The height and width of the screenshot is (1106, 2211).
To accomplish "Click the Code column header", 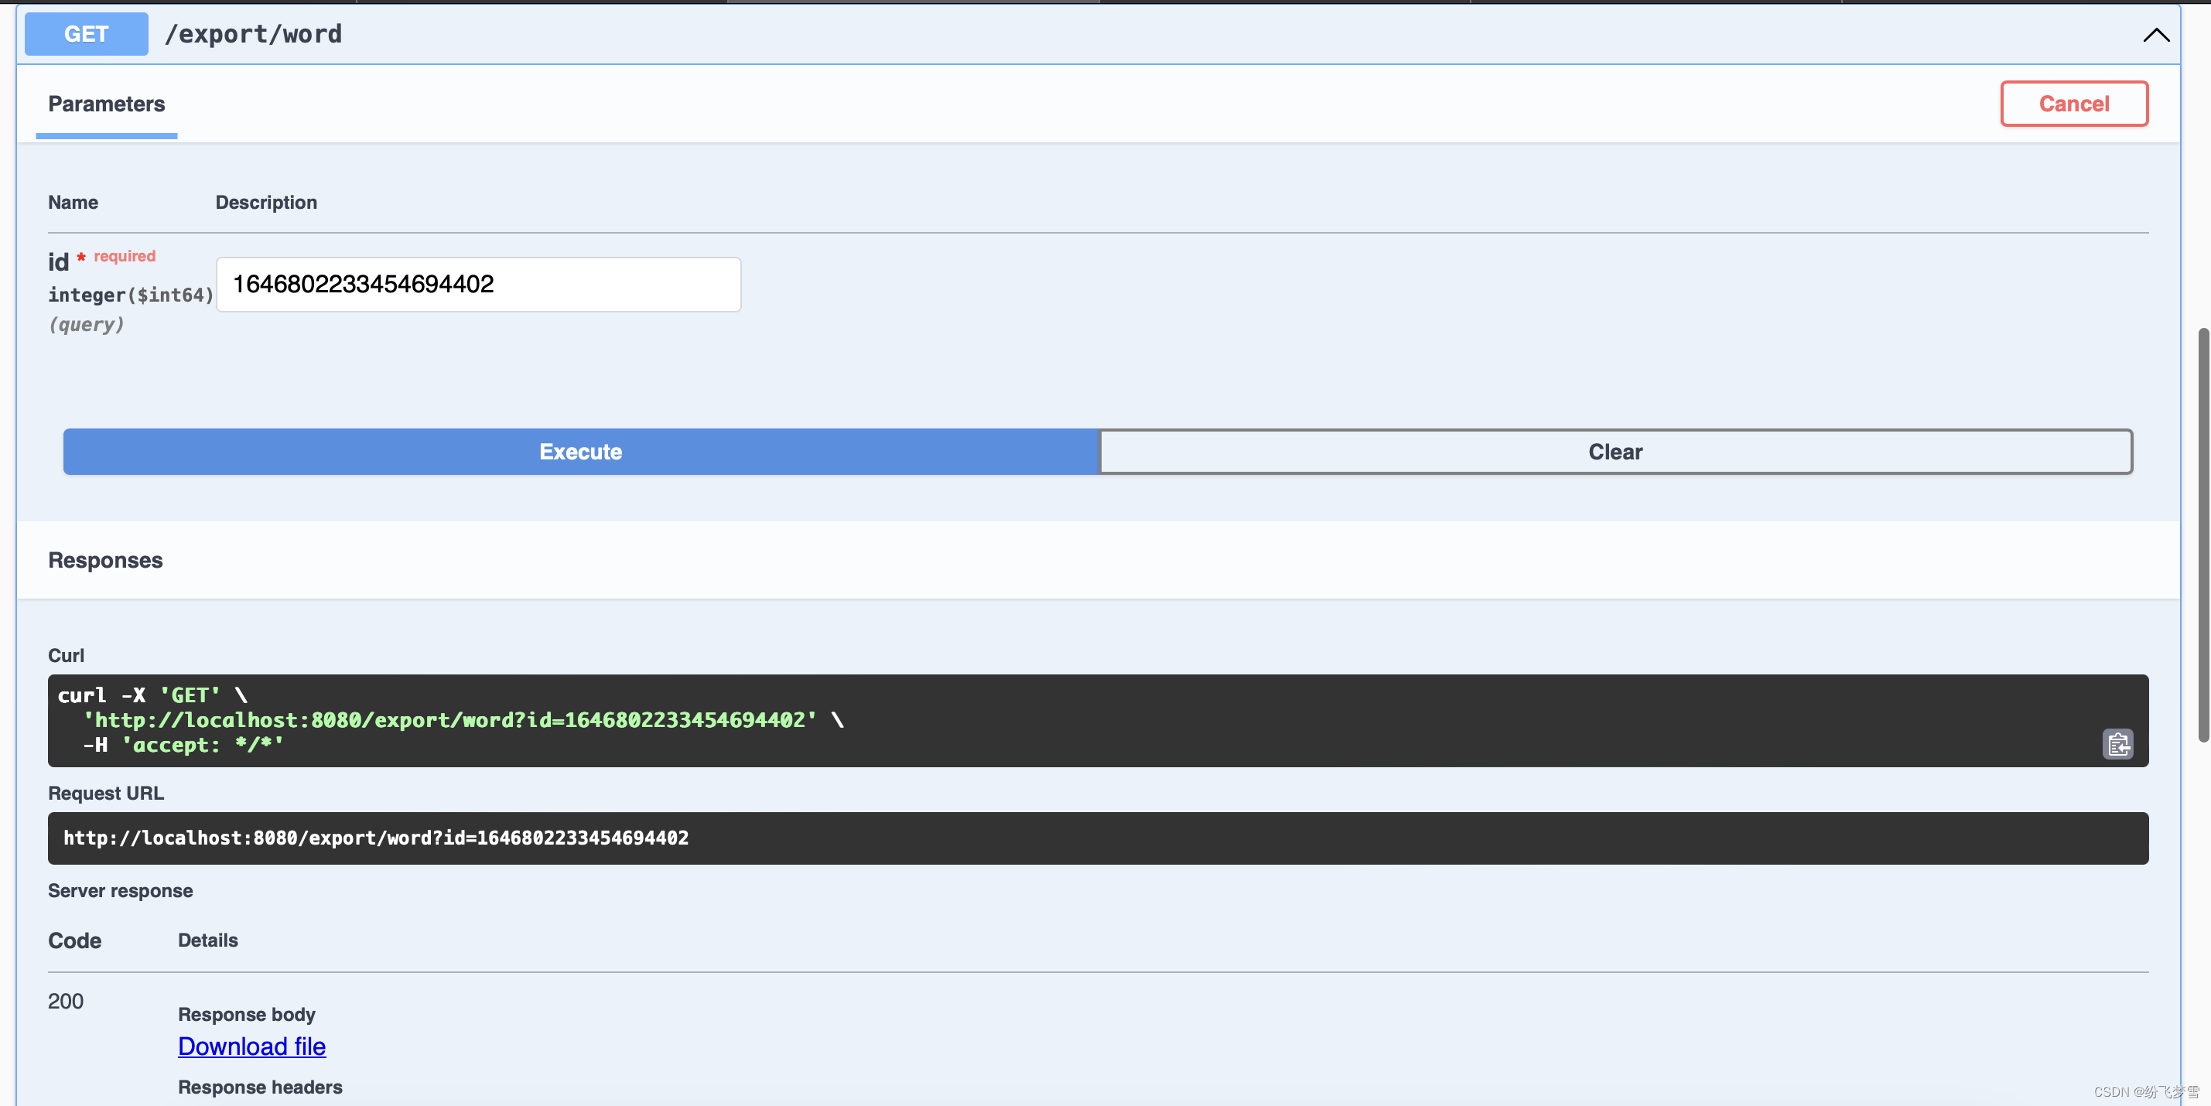I will [x=75, y=940].
